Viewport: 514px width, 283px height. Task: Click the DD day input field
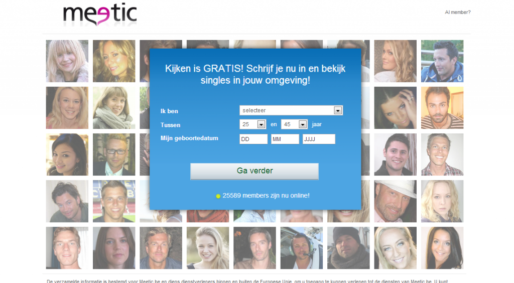(253, 139)
